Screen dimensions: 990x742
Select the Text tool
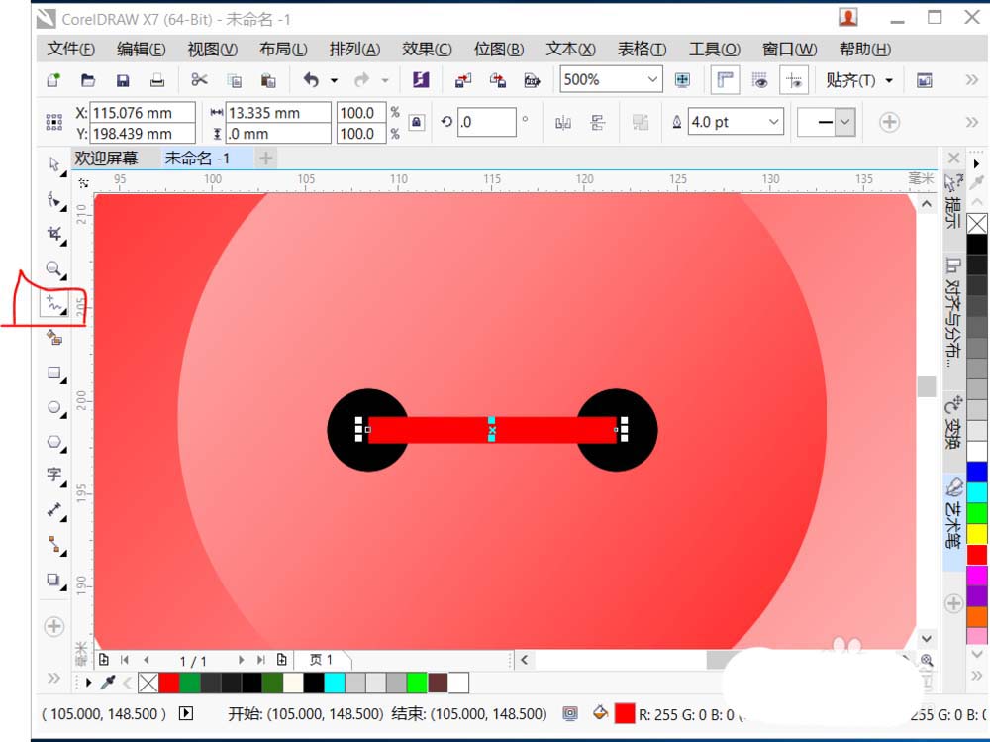pos(54,476)
